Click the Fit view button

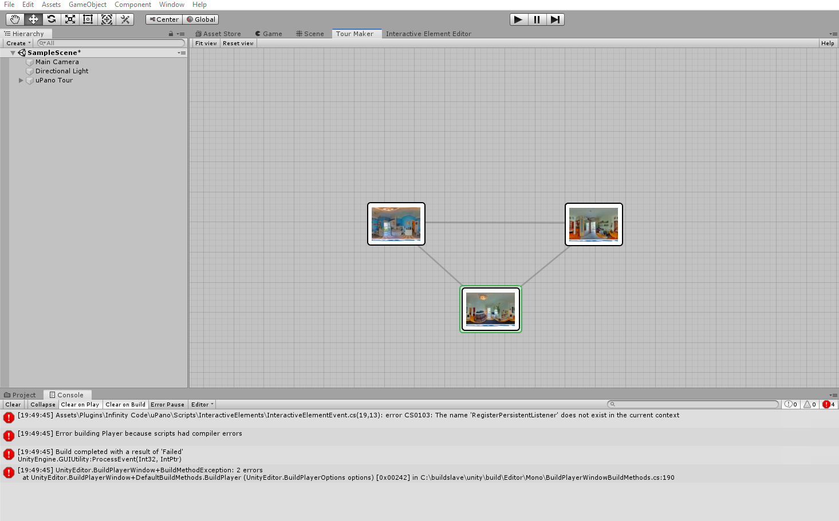pos(206,43)
